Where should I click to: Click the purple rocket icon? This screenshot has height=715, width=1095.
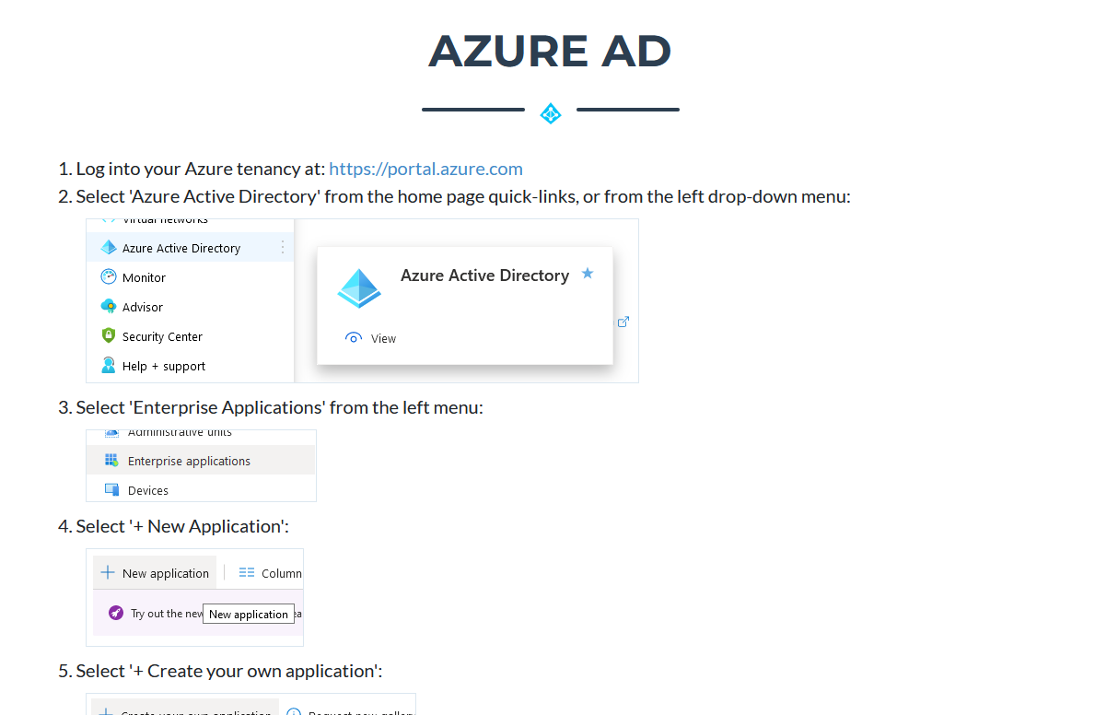pos(116,613)
